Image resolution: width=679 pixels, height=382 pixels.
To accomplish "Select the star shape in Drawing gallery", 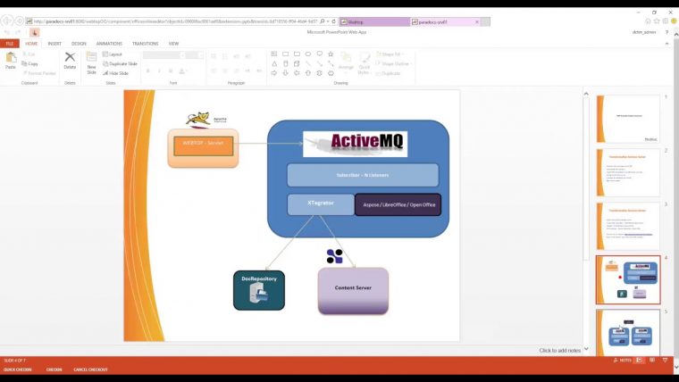I will pyautogui.click(x=331, y=54).
